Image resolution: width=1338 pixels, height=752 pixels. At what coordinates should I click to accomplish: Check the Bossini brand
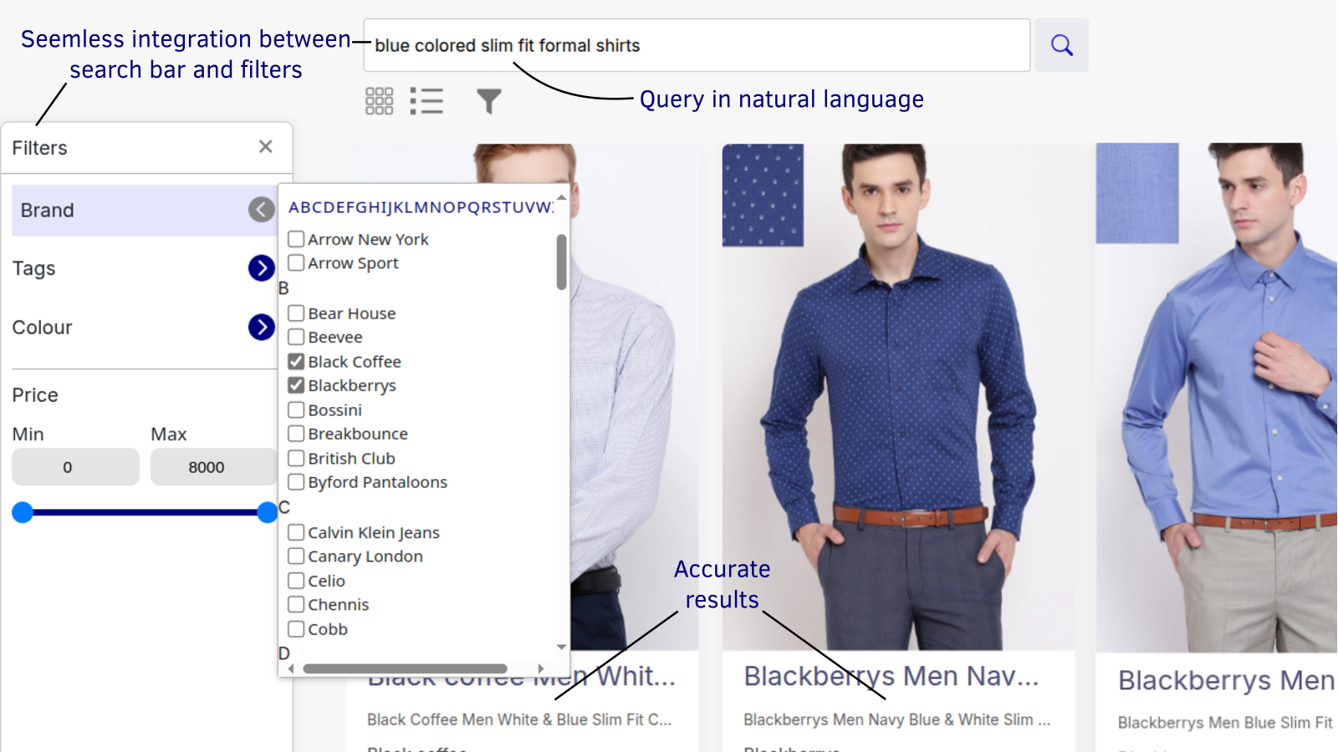(296, 410)
